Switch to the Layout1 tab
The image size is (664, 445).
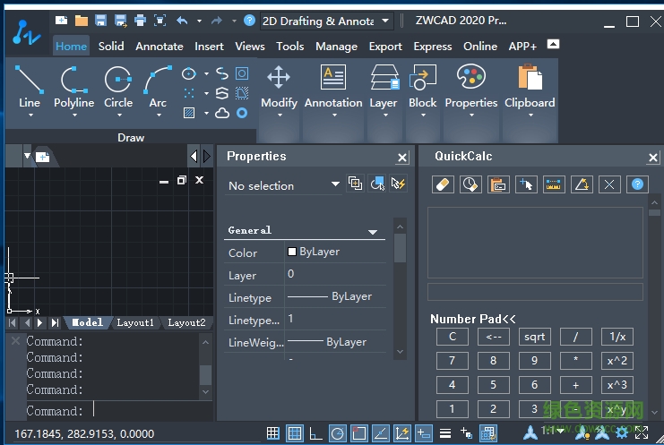(x=135, y=322)
